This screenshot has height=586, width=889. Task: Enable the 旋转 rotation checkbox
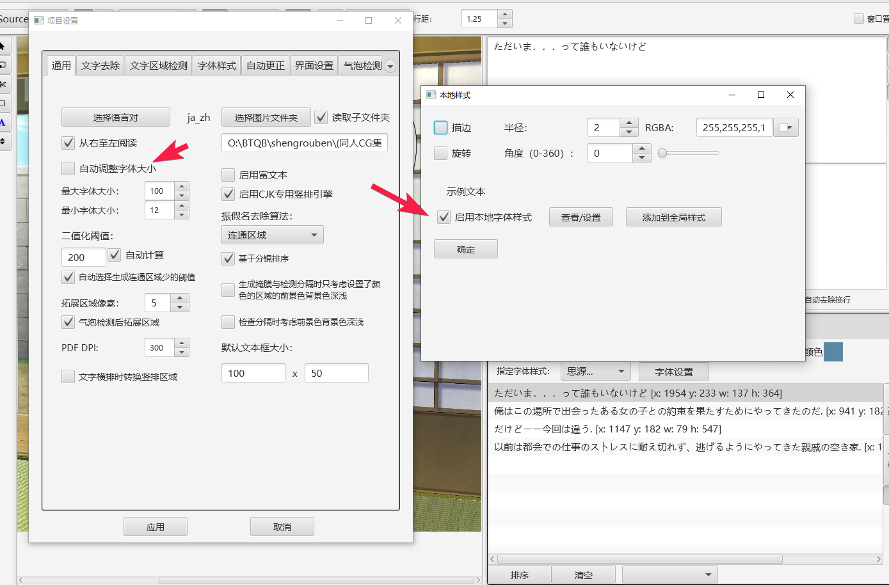click(x=441, y=153)
